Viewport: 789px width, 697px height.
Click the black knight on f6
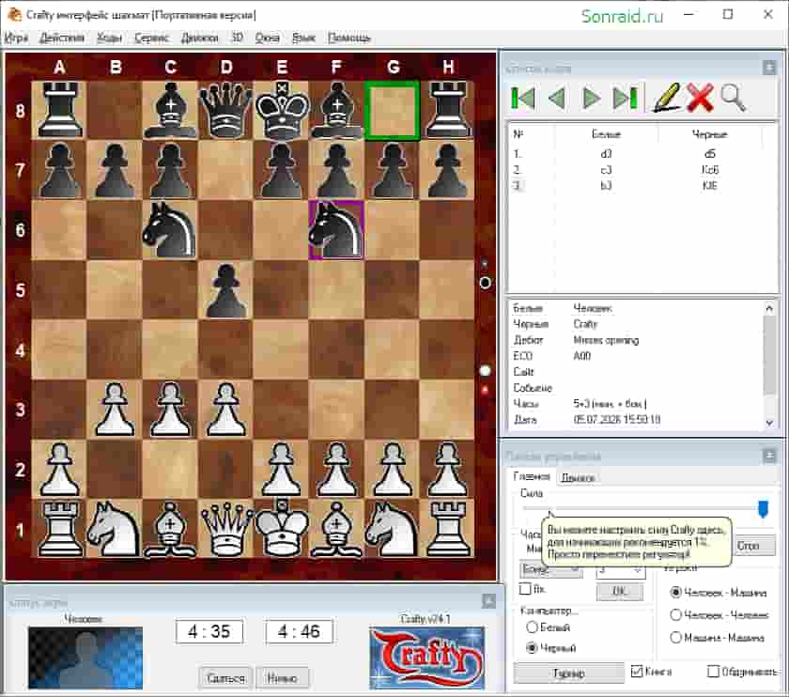(336, 230)
